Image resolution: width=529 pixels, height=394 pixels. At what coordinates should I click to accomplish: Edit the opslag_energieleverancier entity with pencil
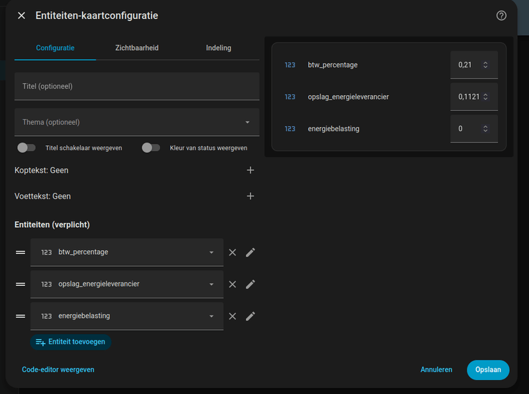pyautogui.click(x=250, y=284)
